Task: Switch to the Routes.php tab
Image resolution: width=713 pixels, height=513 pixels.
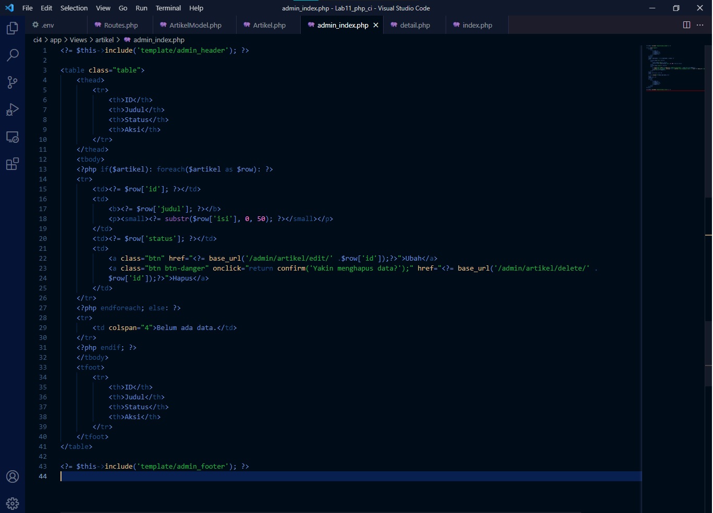Action: (x=120, y=25)
